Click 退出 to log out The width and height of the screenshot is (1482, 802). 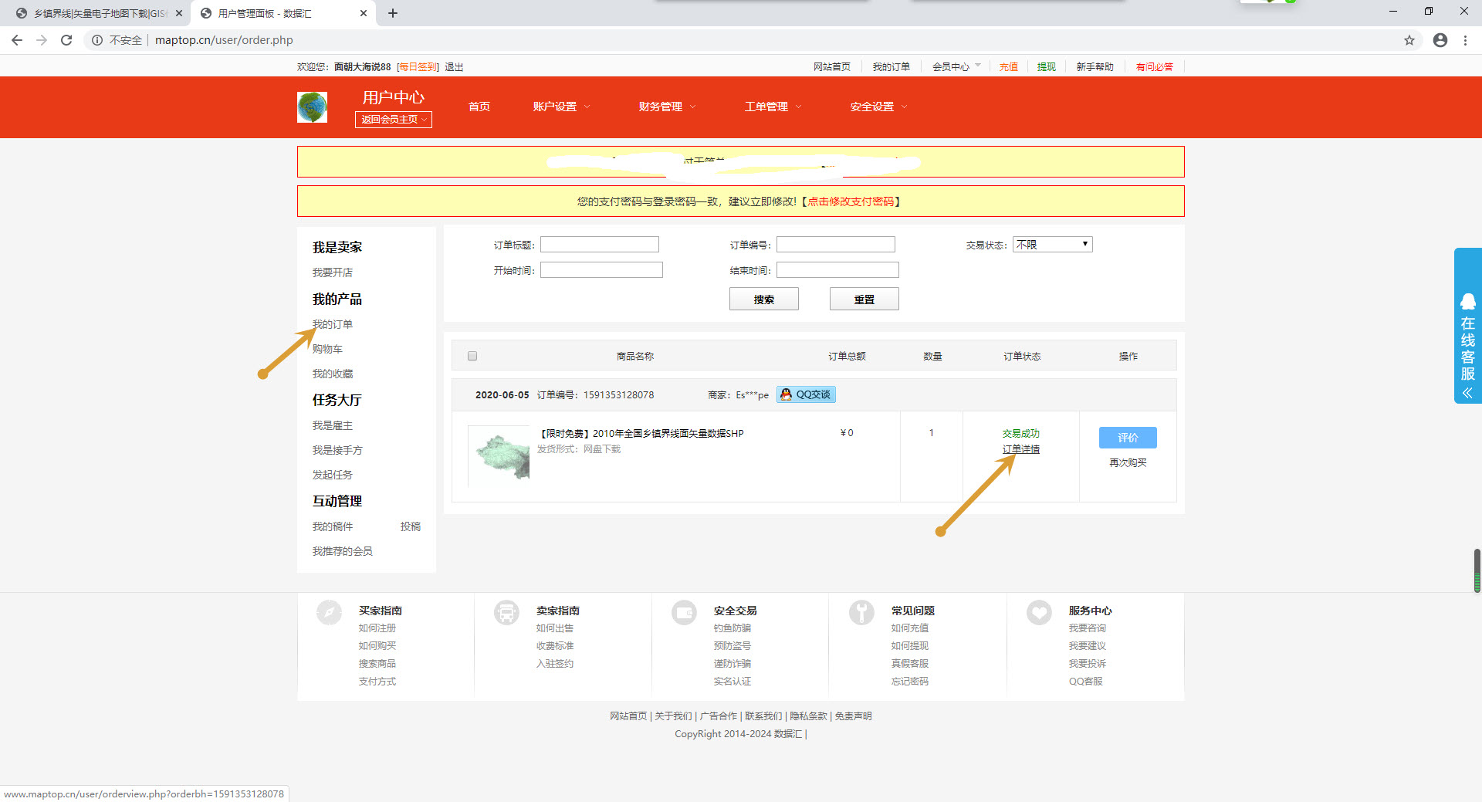click(454, 67)
